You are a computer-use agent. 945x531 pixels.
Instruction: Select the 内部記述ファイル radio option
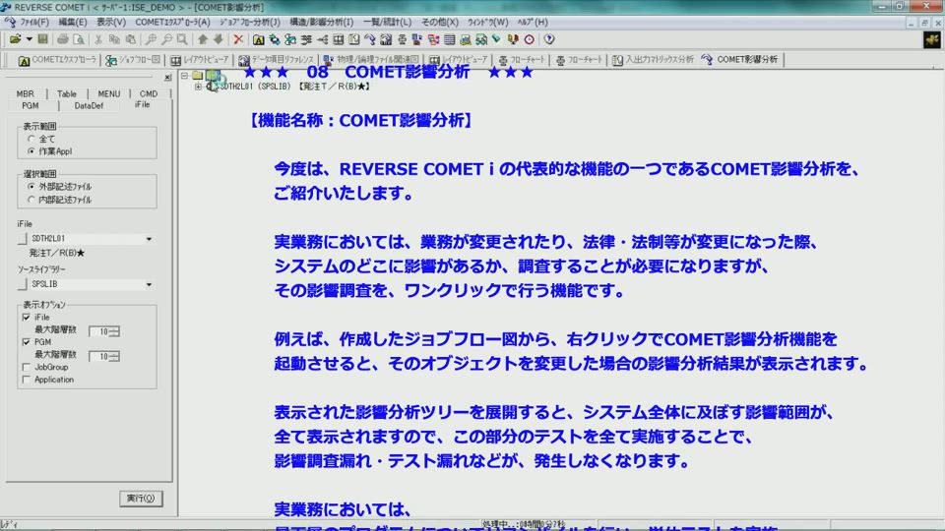point(31,200)
